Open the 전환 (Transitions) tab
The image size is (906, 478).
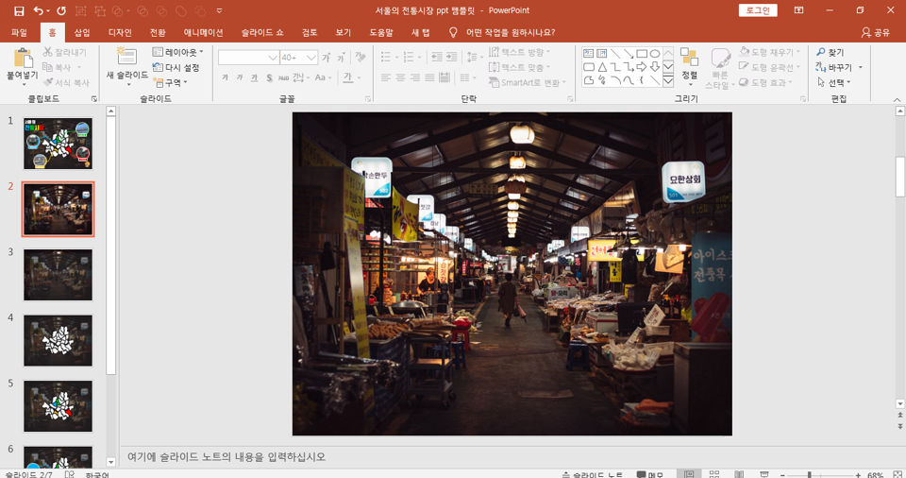tap(158, 32)
